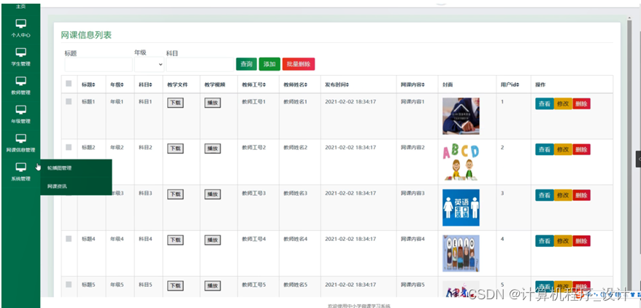This screenshot has height=308, width=641.
Task: Click 播放 in row 标题4
Action: [x=212, y=240]
